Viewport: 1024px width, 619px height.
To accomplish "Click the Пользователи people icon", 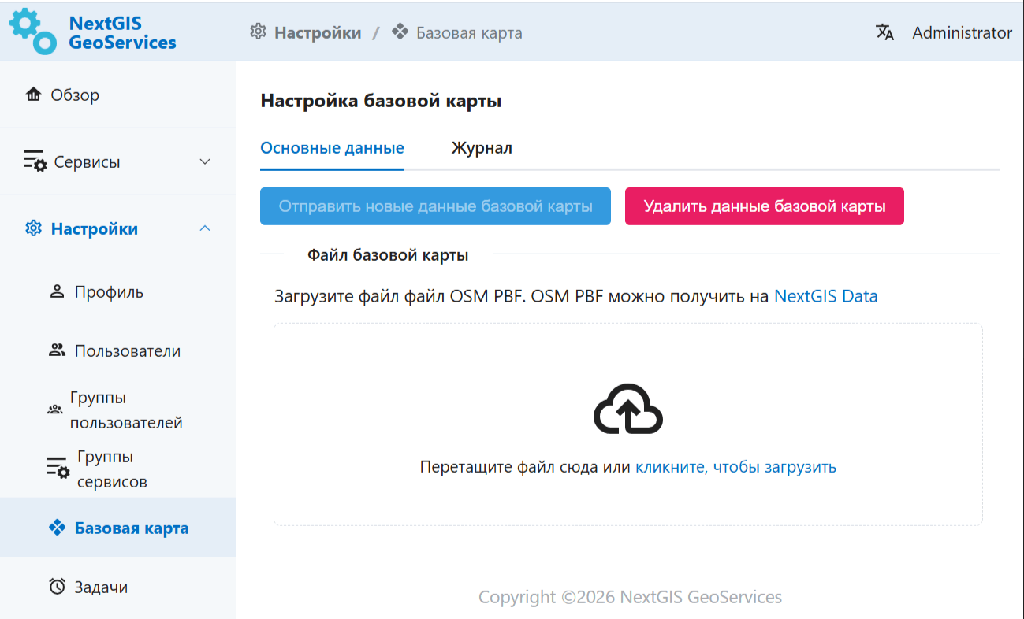I will (57, 351).
